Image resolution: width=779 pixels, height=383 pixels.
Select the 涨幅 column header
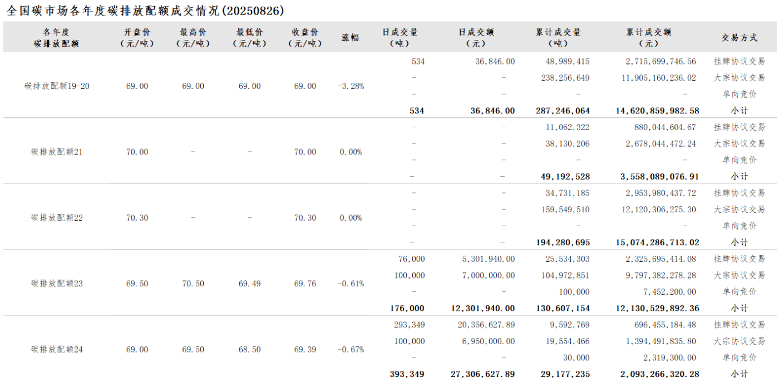pos(351,37)
